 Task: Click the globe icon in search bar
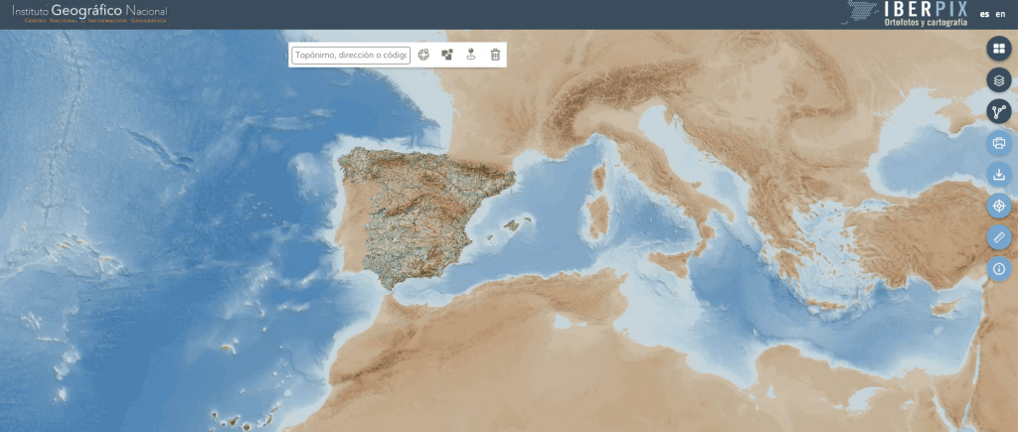(x=424, y=55)
